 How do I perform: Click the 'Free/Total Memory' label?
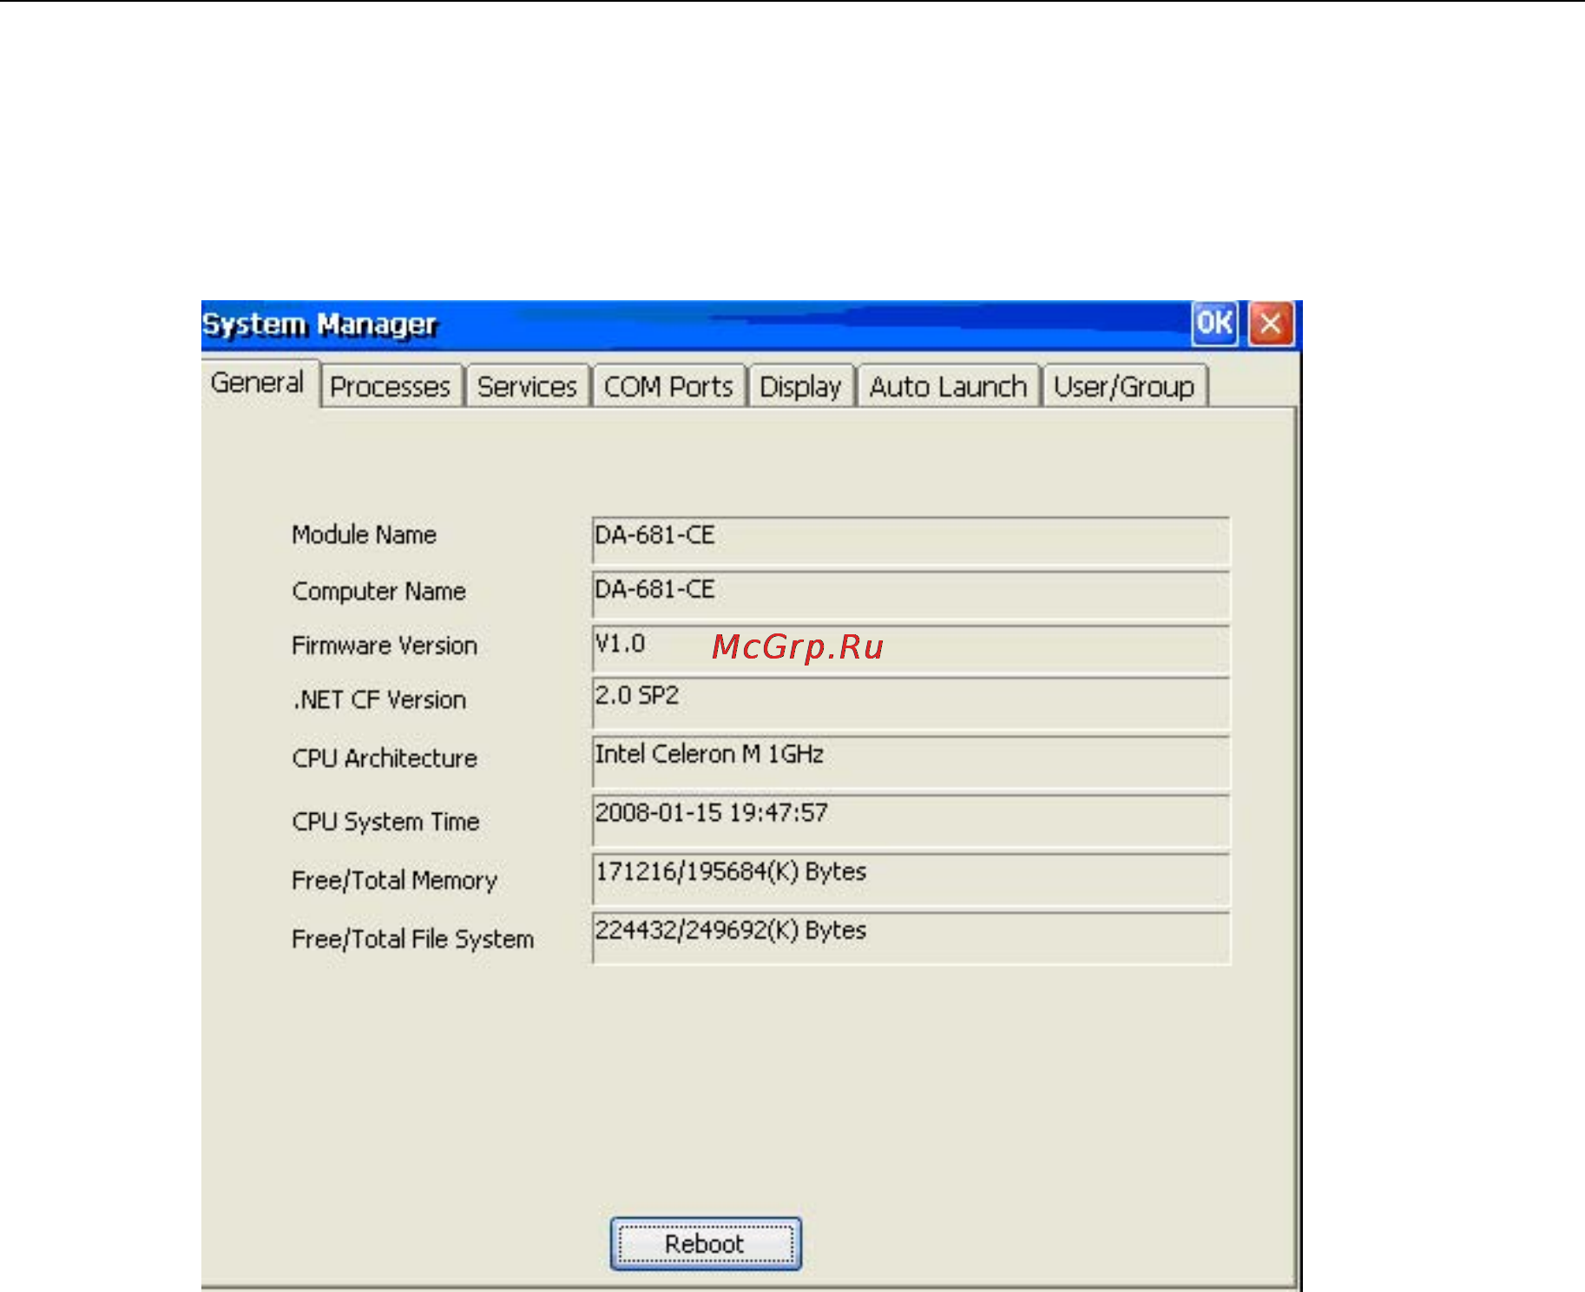click(394, 881)
